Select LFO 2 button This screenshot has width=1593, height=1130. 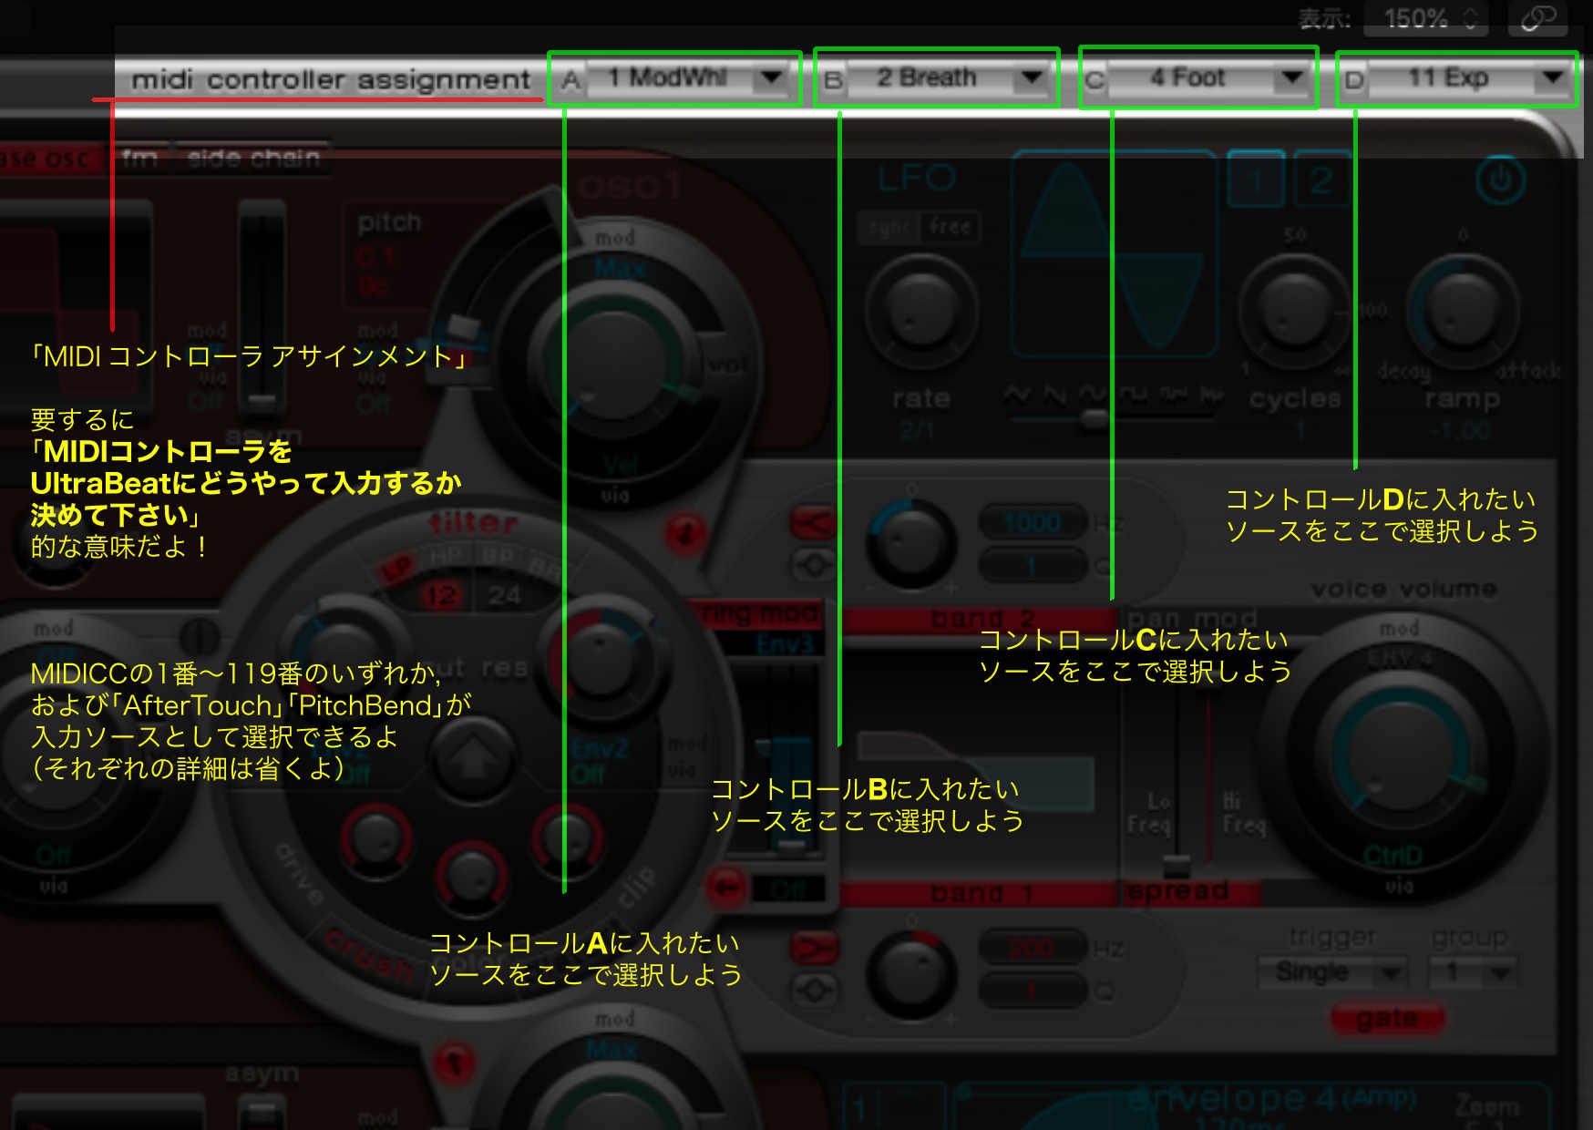tap(1320, 180)
